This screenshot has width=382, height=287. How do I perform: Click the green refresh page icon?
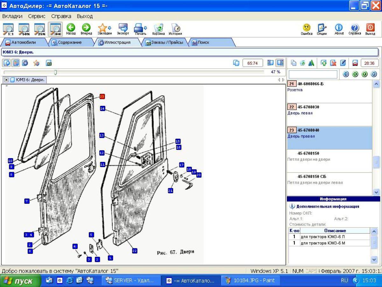(302, 63)
